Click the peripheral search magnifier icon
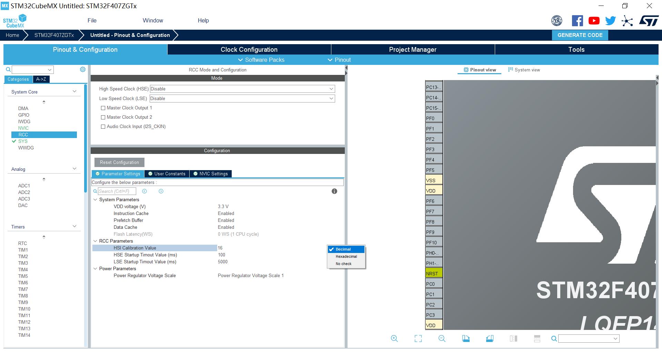 coord(8,70)
